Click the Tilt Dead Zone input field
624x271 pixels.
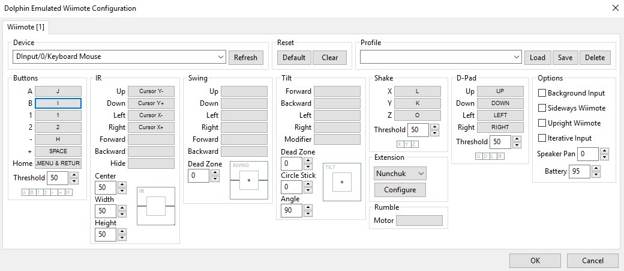292,164
